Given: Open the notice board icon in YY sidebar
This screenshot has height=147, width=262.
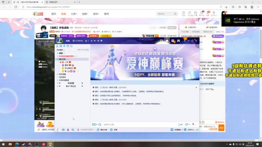Looking at the screenshot, I should [68, 46].
